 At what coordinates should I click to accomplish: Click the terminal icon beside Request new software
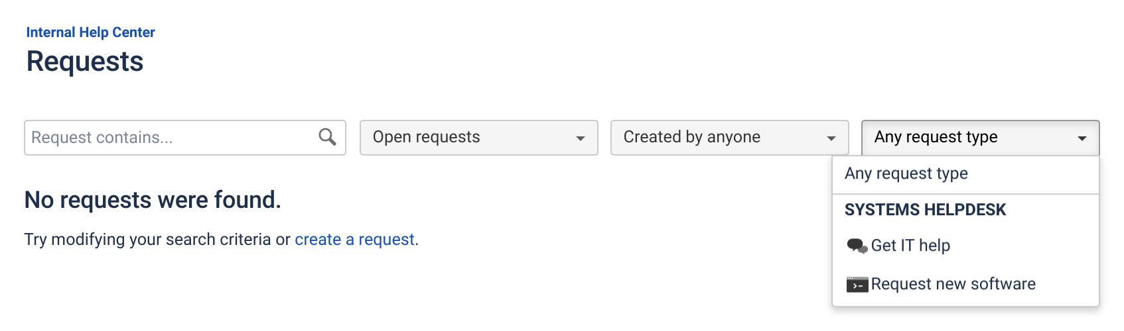tap(857, 285)
